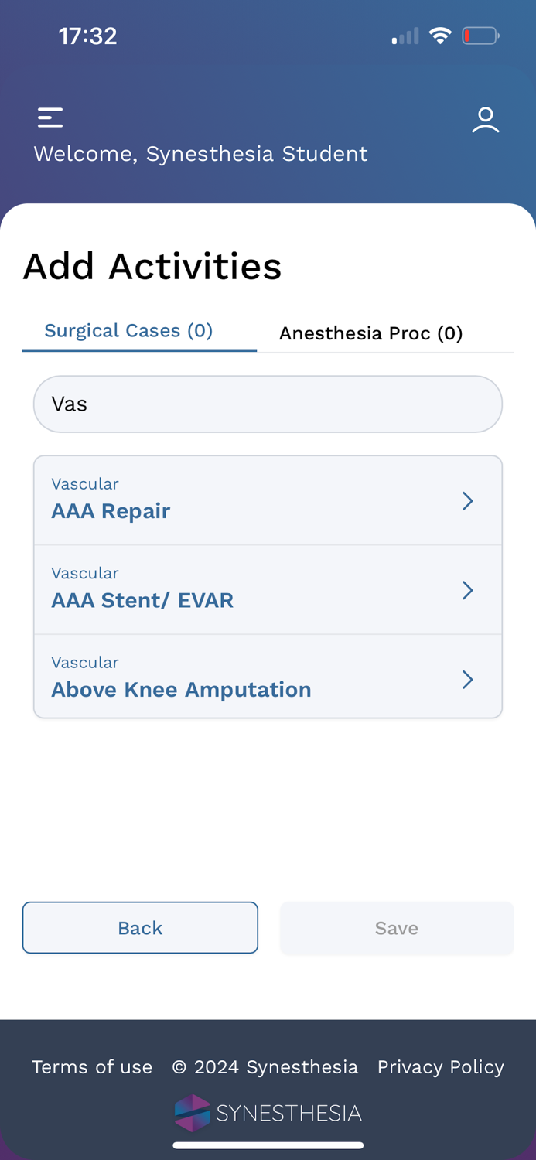536x1160 pixels.
Task: Select the Surgical Cases tab
Action: (x=128, y=330)
